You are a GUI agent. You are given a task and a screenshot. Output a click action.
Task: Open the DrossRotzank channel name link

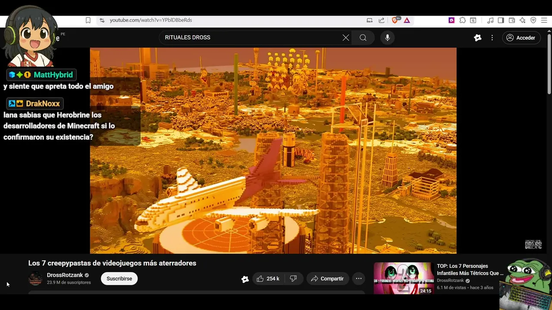pos(65,275)
